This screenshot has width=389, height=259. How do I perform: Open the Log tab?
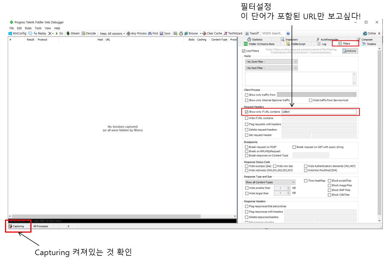point(322,44)
